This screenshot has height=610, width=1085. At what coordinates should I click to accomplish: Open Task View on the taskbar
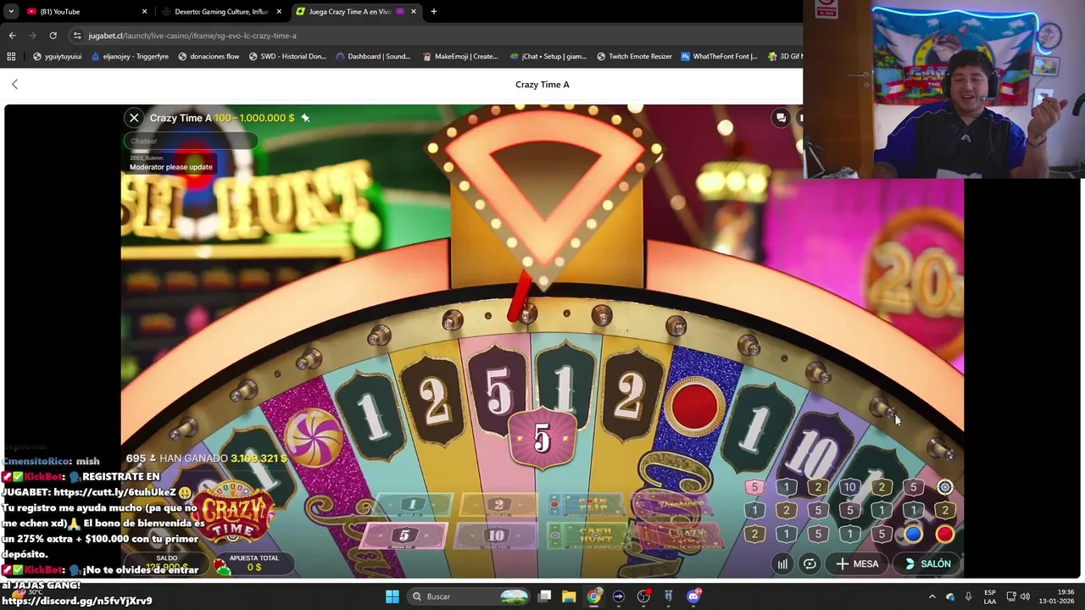(x=545, y=596)
